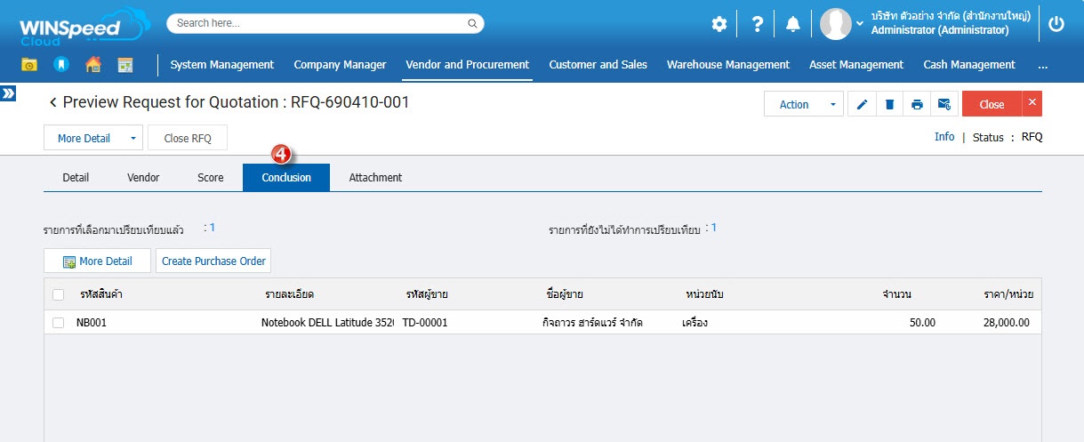
Task: Click the pencil edit icon
Action: pyautogui.click(x=862, y=104)
